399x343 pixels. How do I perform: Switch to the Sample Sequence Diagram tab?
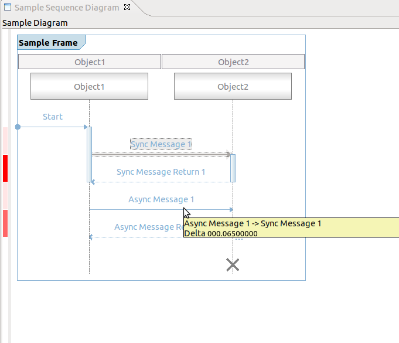[66, 8]
